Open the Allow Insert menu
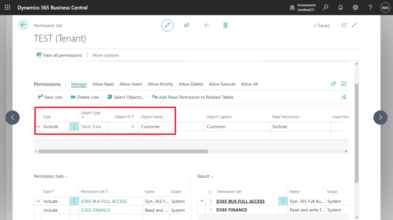The image size is (393, 220). 130,84
